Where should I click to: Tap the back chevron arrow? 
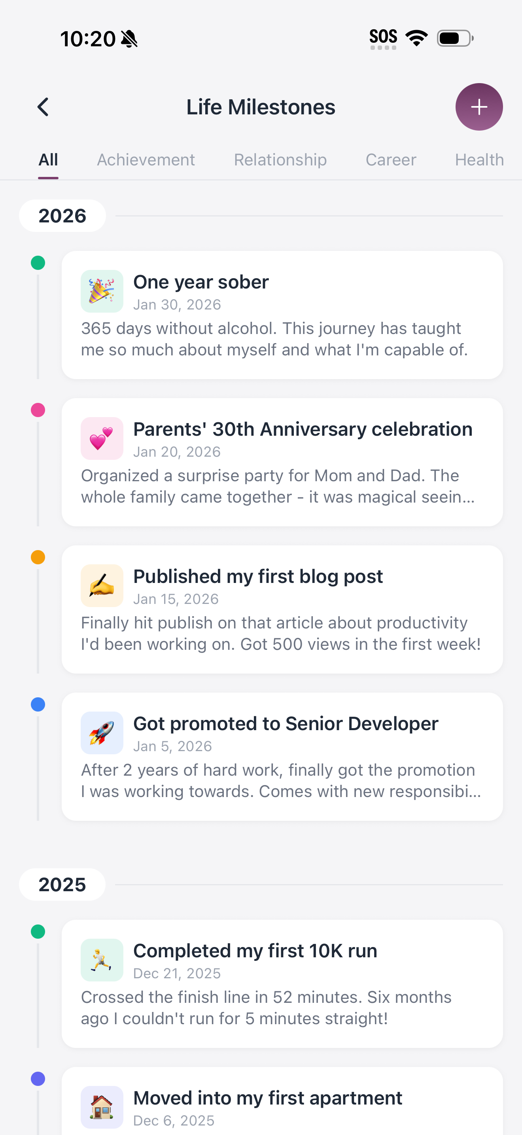pyautogui.click(x=43, y=106)
